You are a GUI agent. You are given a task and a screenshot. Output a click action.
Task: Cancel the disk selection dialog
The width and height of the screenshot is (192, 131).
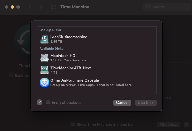[122, 103]
